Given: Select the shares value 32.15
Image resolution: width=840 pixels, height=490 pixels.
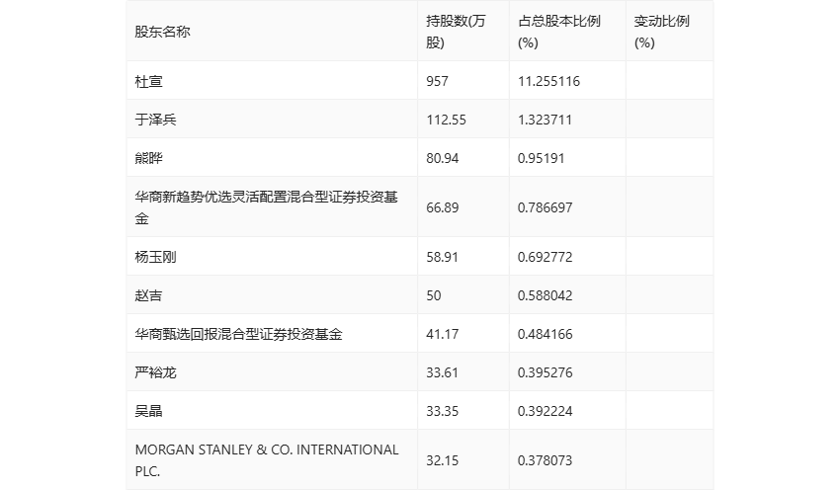Looking at the screenshot, I should click(x=443, y=460).
